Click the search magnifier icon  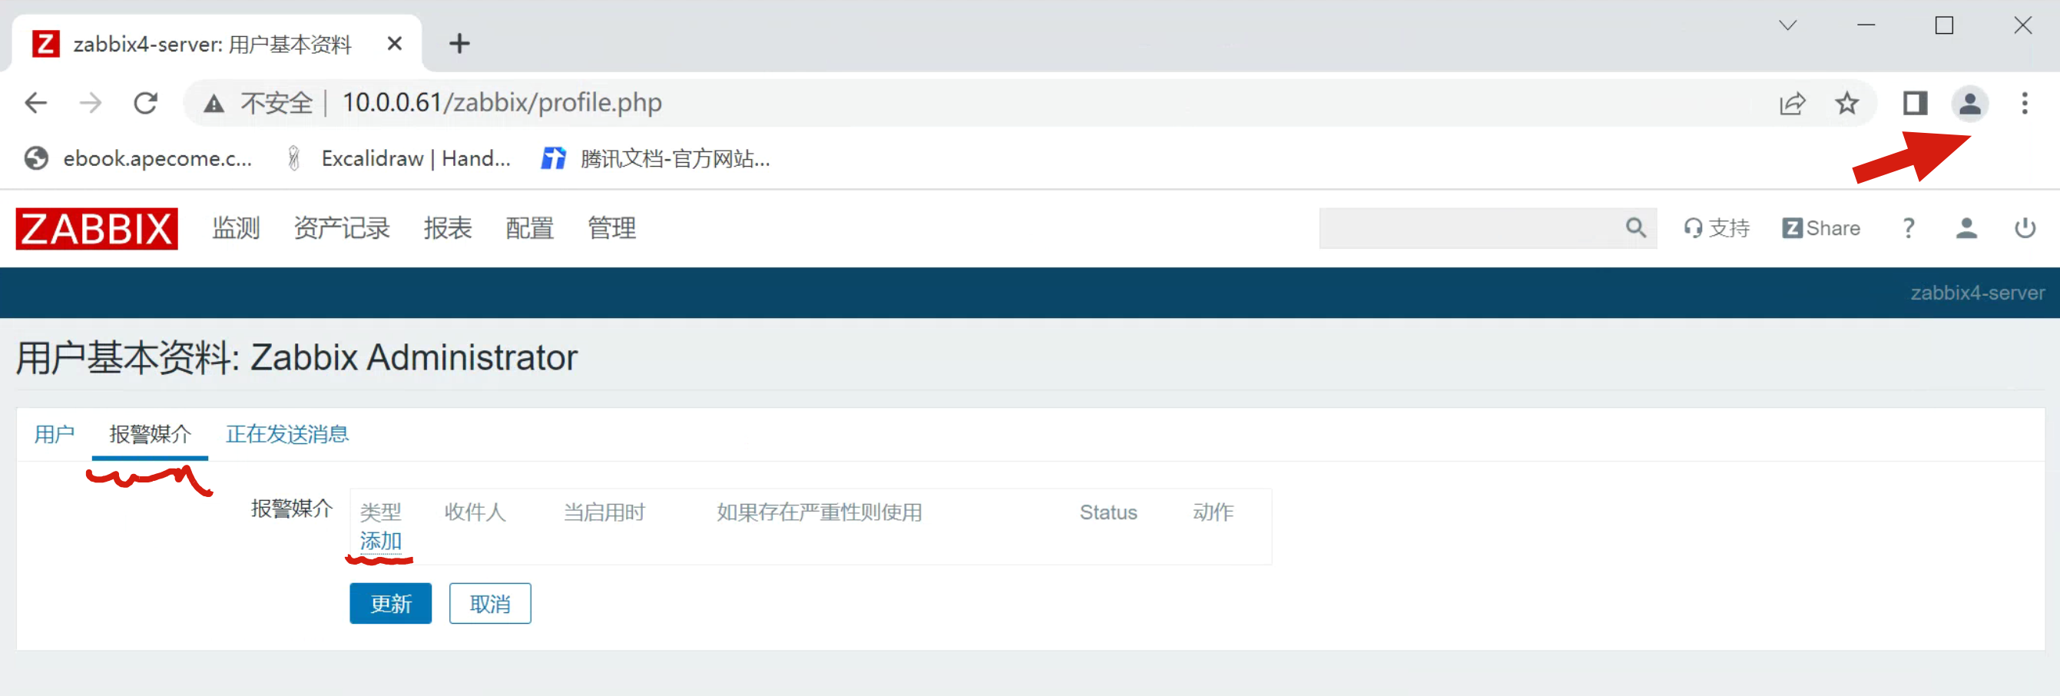coord(1635,229)
